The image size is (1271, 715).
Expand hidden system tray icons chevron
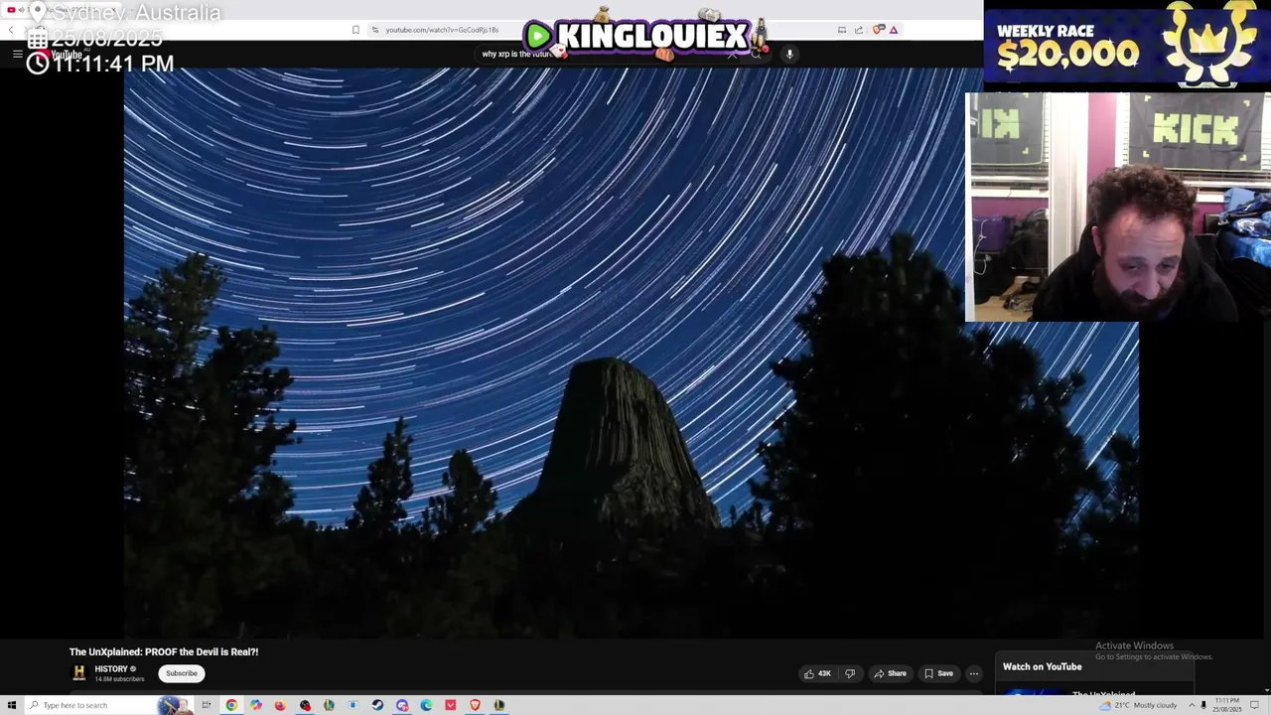pos(1192,705)
